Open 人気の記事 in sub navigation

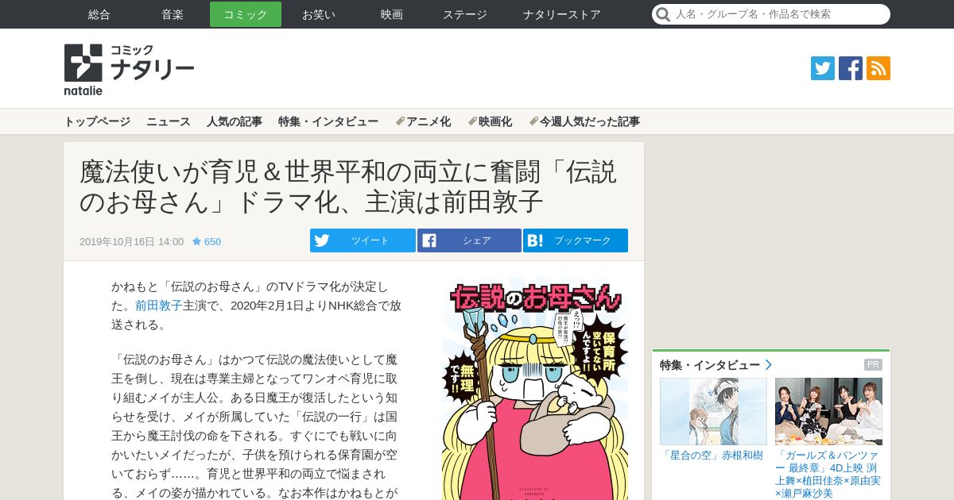coord(235,121)
